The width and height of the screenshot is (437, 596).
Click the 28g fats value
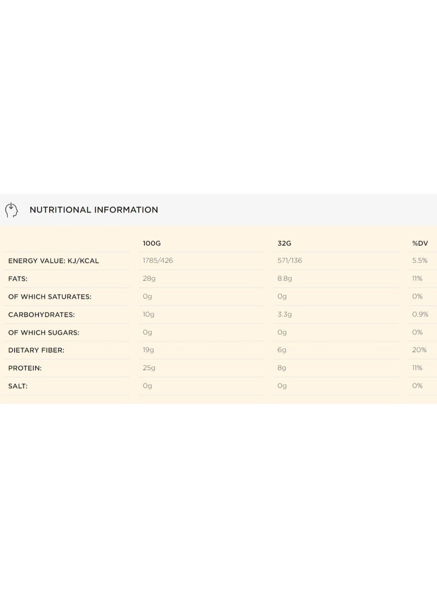click(x=149, y=279)
